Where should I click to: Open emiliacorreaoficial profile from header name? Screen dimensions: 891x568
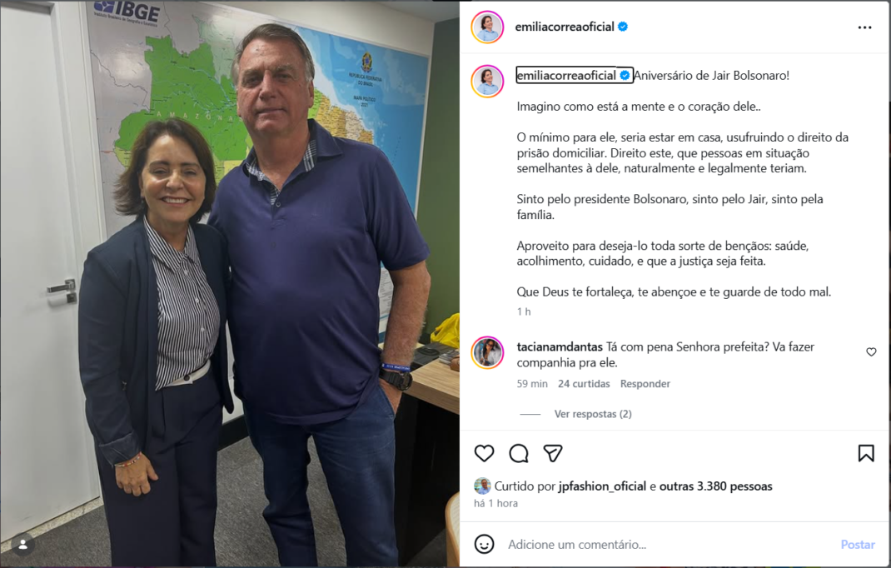click(565, 27)
